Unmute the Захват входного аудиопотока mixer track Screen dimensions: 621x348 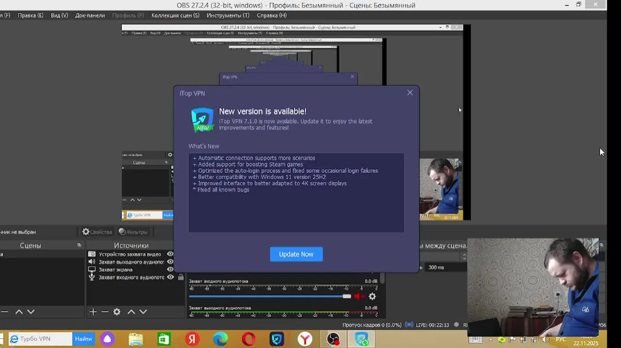coord(358,296)
